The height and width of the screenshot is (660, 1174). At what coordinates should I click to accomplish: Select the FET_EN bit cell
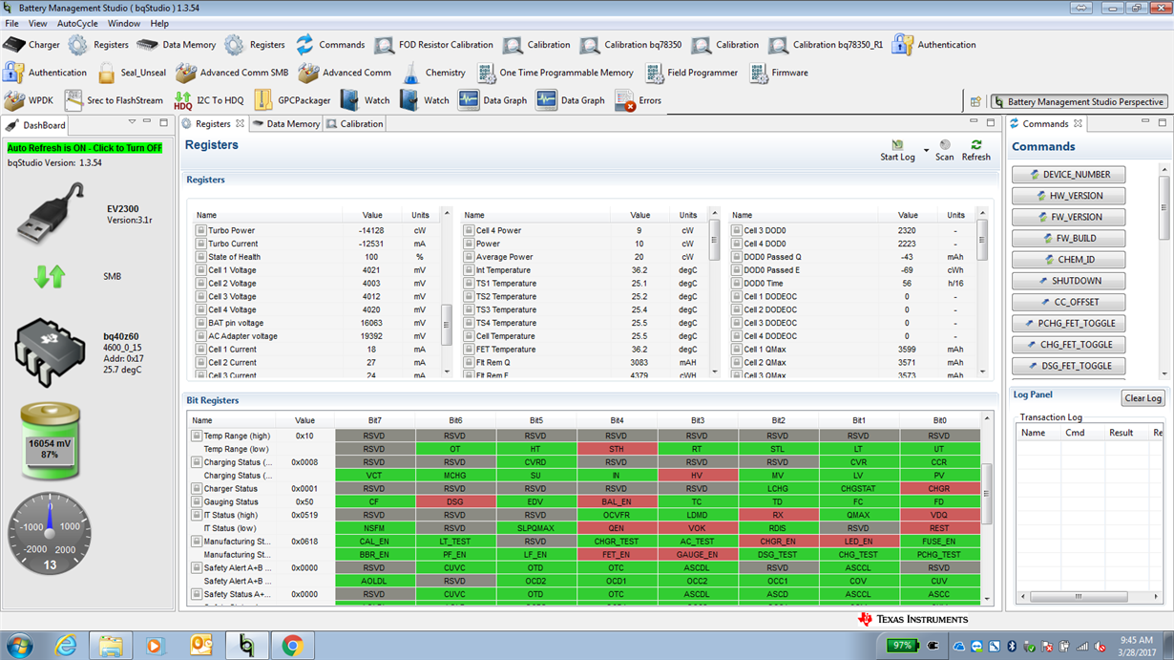click(x=616, y=554)
